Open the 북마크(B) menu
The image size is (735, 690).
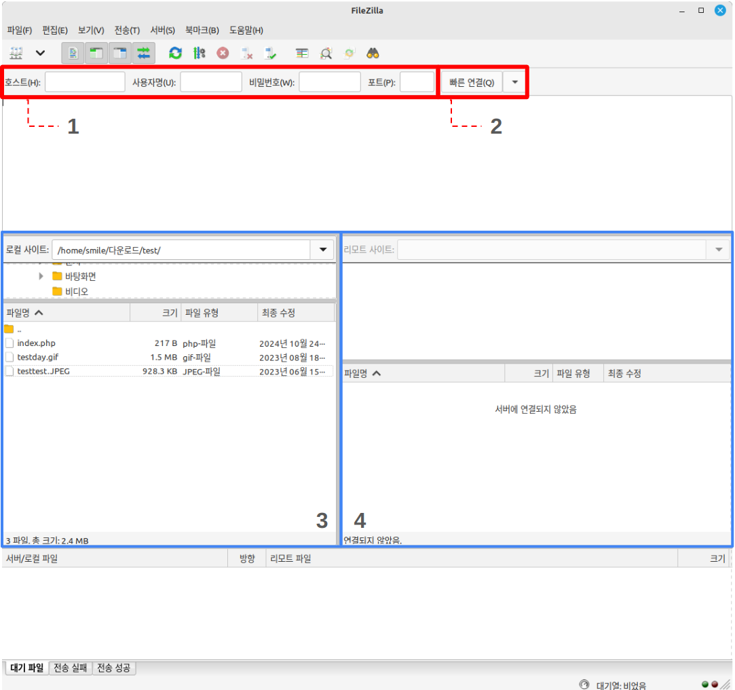point(202,31)
